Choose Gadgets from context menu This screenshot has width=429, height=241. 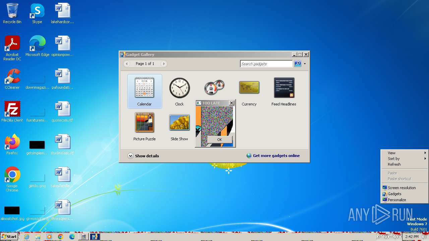pyautogui.click(x=405, y=194)
